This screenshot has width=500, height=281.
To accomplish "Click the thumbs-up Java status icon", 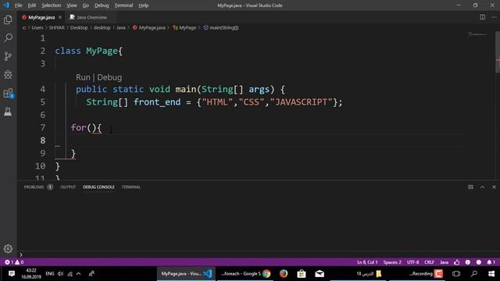I will [x=457, y=262].
